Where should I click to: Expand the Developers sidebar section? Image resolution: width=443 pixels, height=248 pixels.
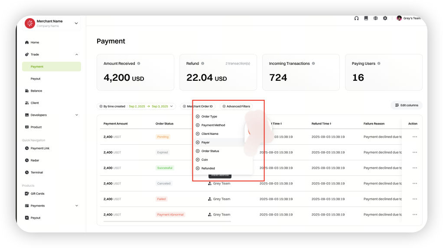pyautogui.click(x=77, y=115)
